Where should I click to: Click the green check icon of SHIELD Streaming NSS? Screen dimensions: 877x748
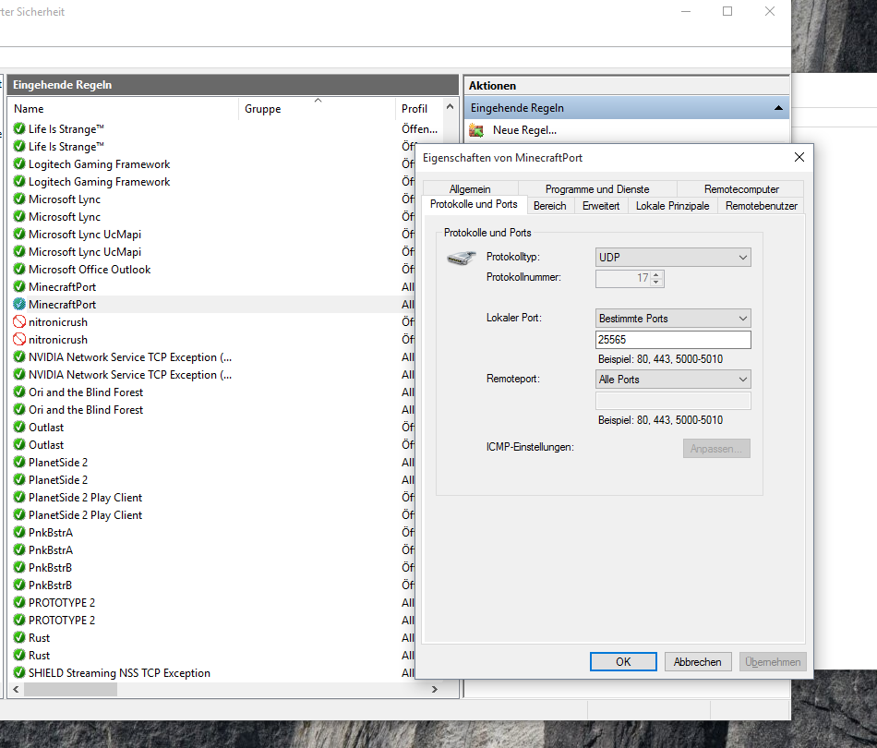tap(19, 672)
